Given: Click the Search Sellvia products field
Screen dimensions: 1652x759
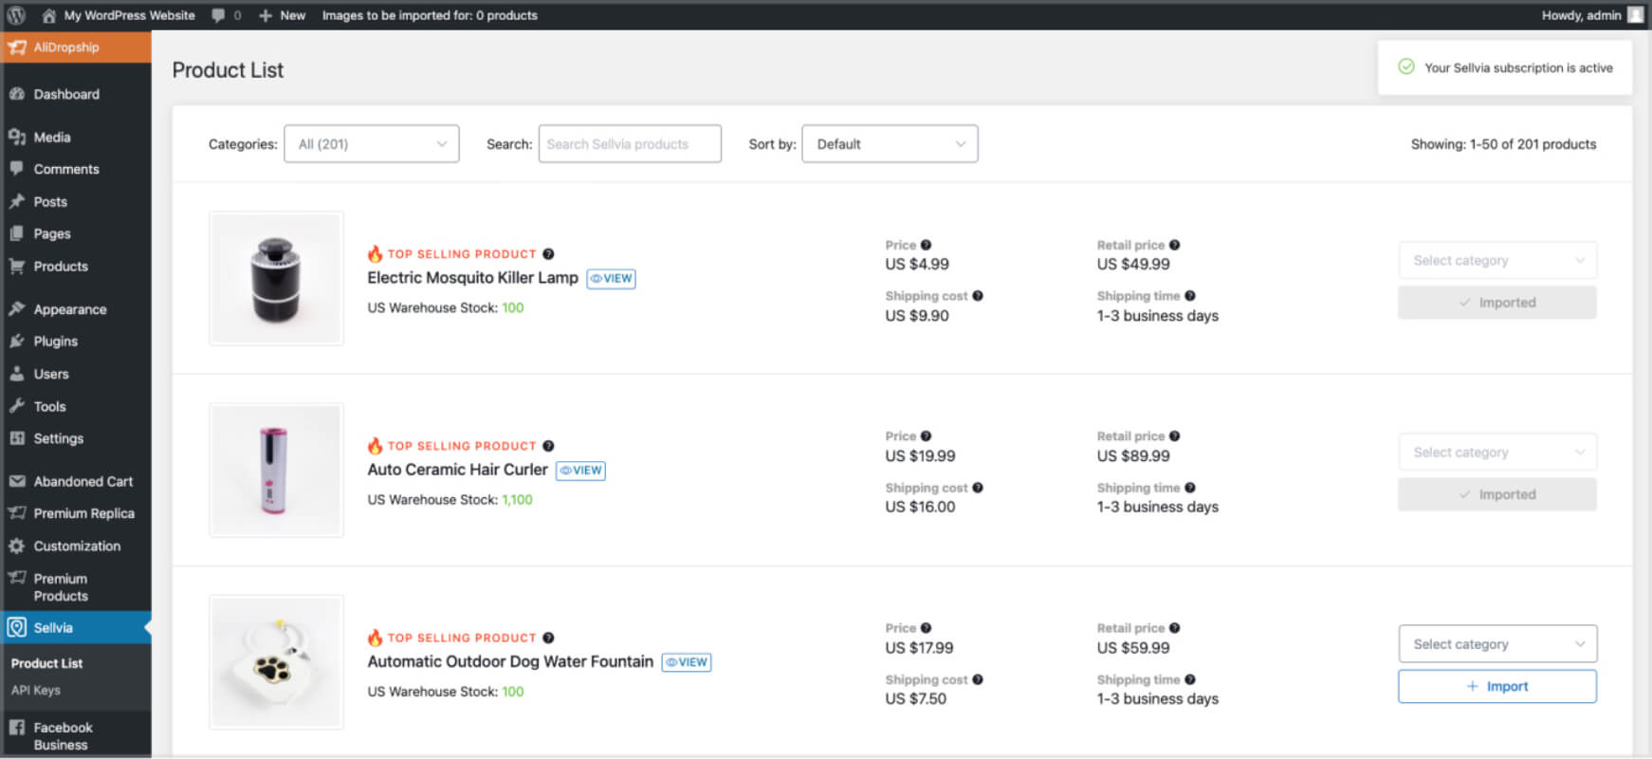Looking at the screenshot, I should click(630, 144).
